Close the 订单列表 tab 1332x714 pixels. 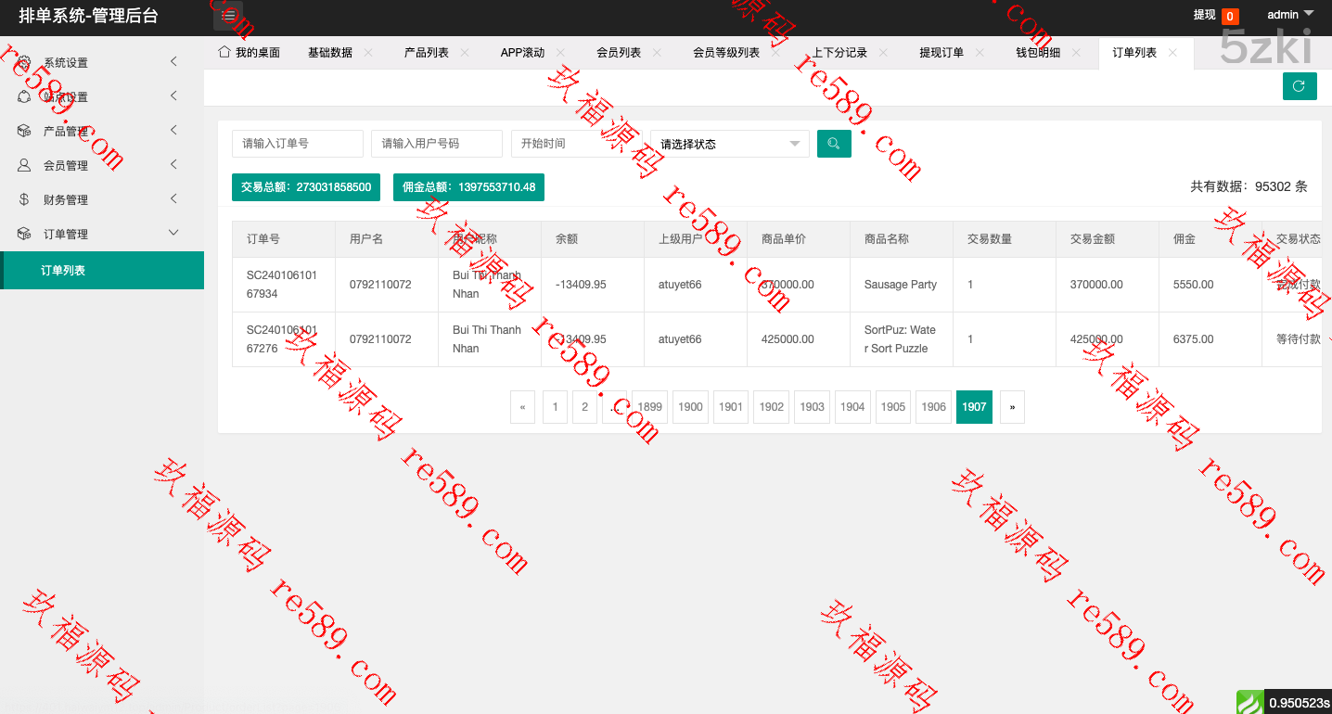pos(1172,53)
